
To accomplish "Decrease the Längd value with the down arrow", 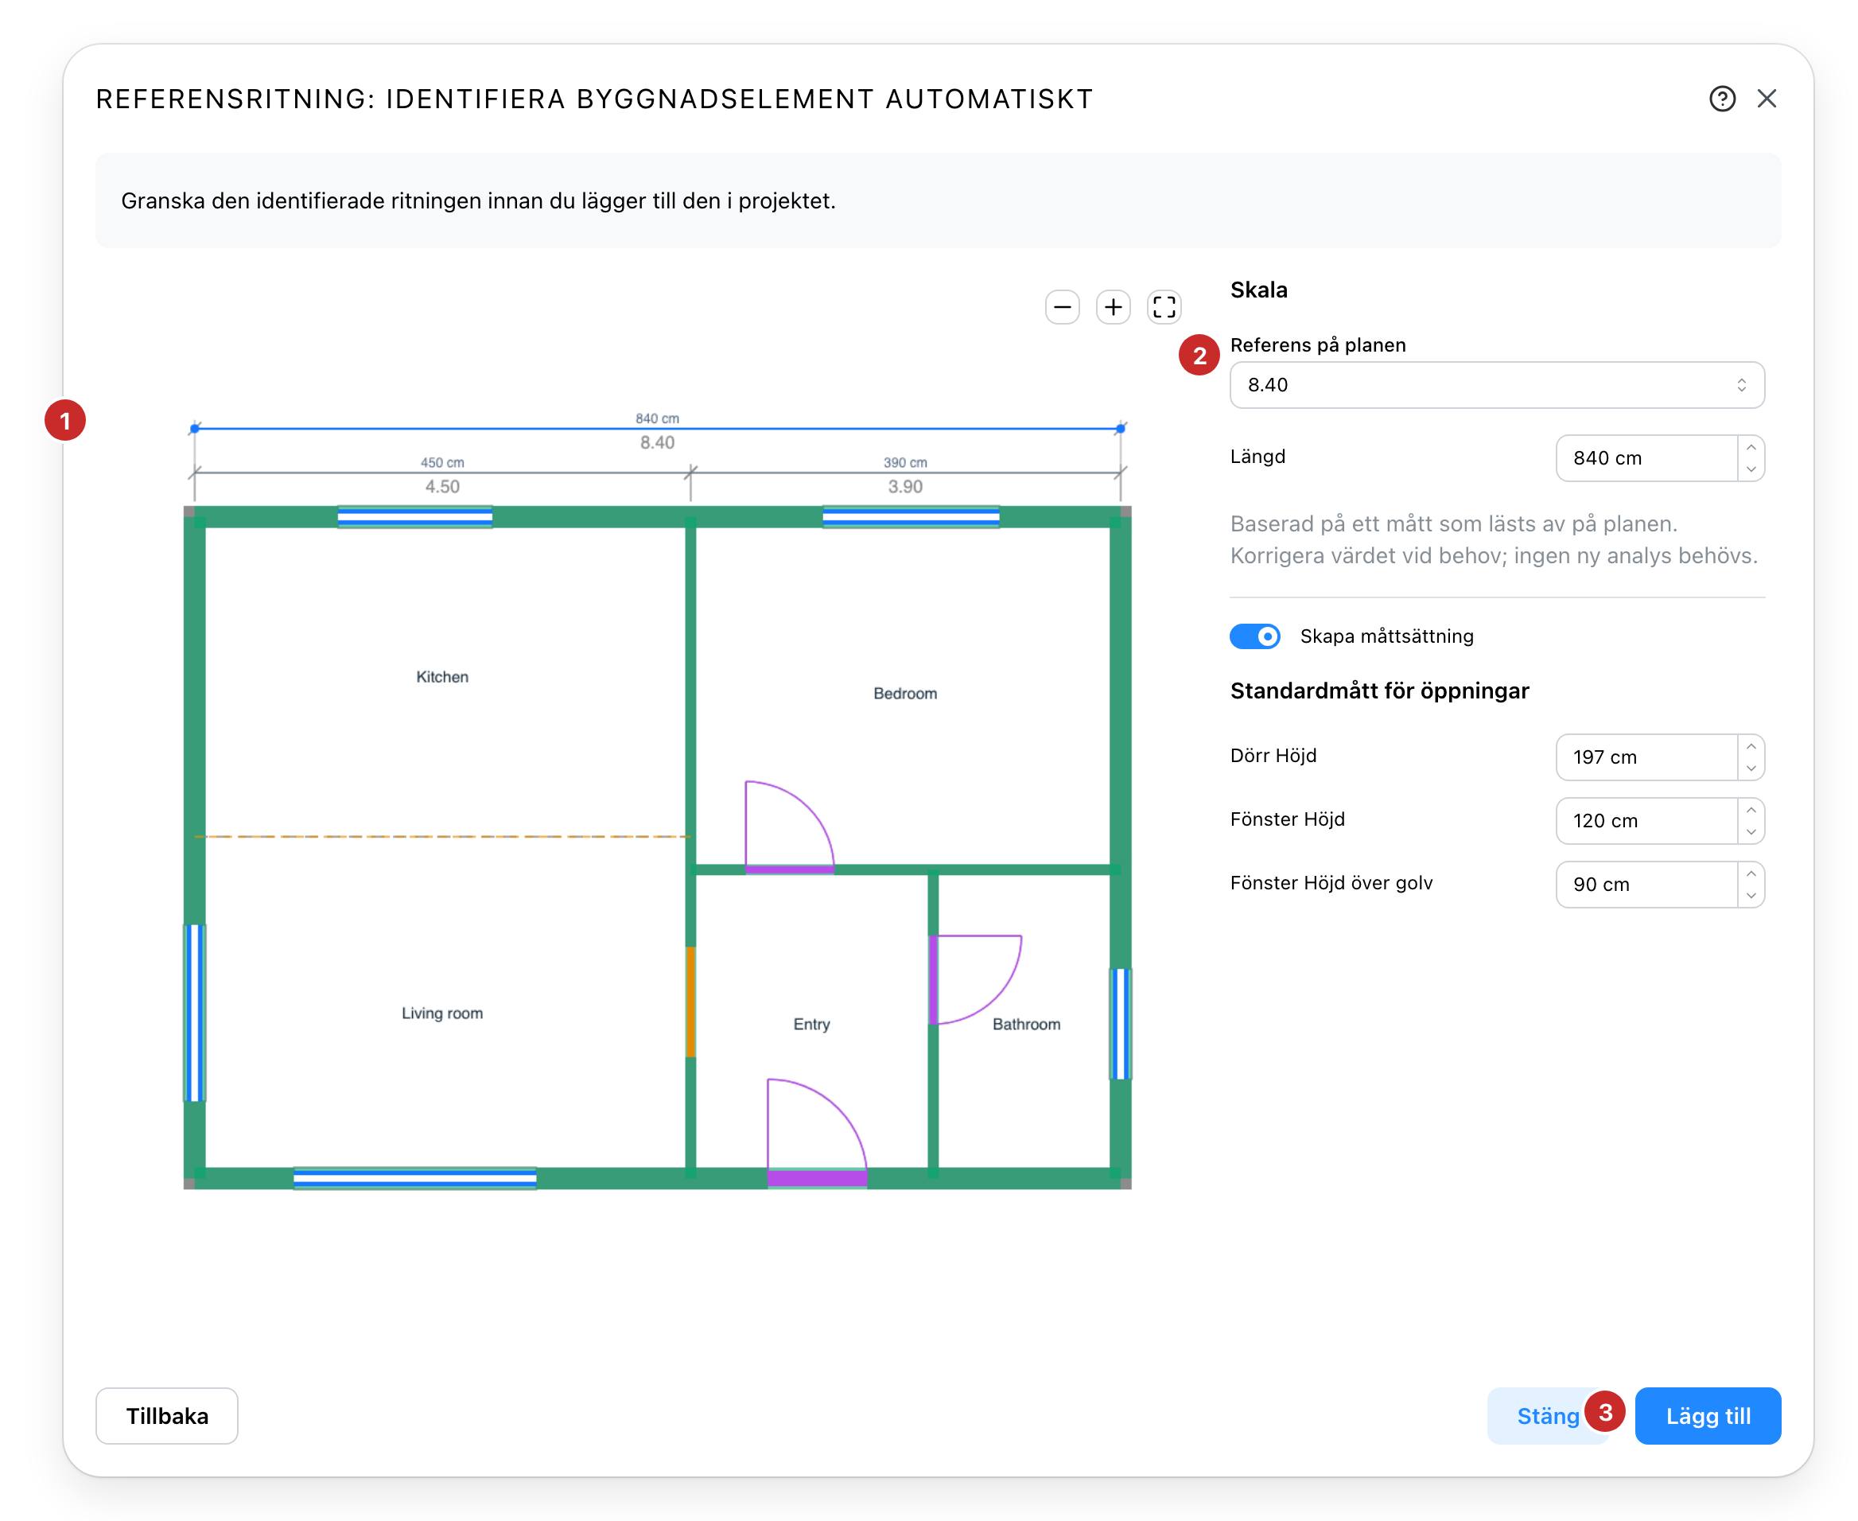I will coord(1751,469).
